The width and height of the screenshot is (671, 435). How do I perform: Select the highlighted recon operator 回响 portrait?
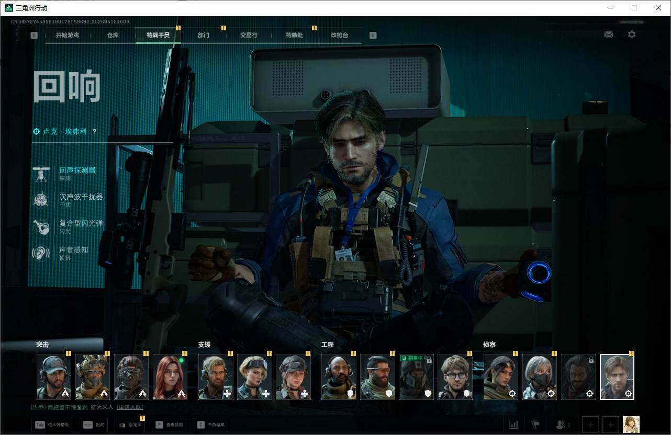(617, 377)
